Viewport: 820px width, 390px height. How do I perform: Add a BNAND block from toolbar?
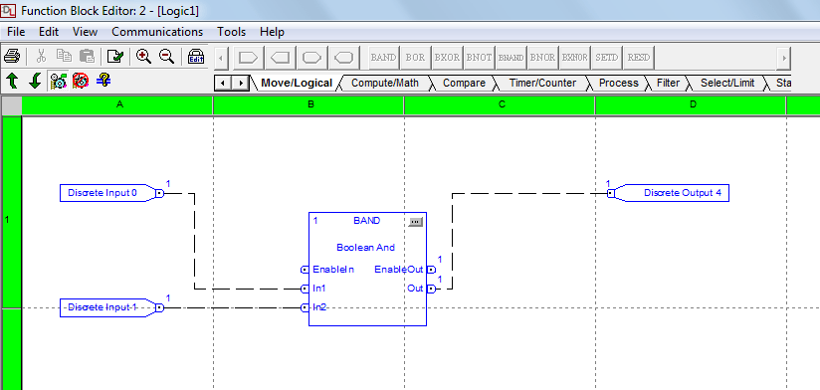point(511,58)
